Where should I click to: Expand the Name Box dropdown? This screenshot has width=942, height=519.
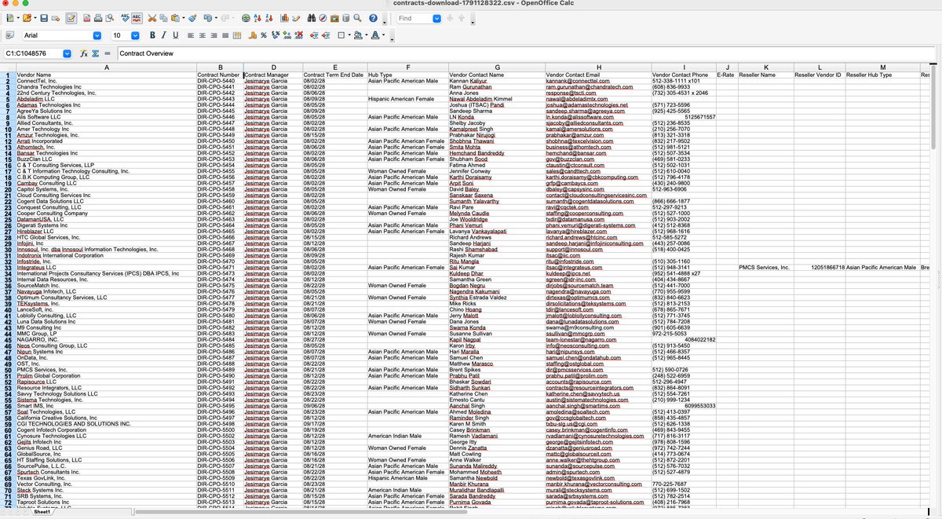coord(67,53)
